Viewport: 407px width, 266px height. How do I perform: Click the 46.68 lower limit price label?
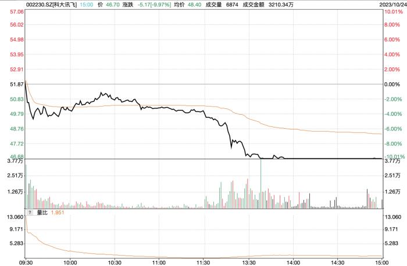click(x=17, y=156)
